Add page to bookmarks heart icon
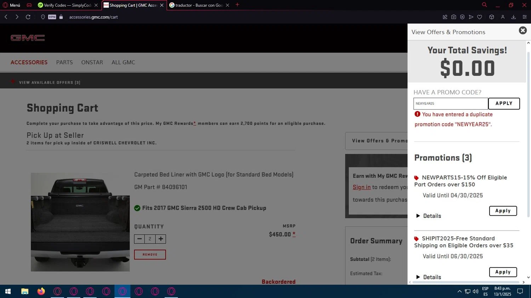Viewport: 531px width, 298px height. [480, 17]
